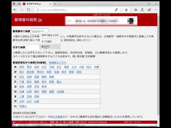Image resolution: width=171 pixels, height=128 pixels.
Task: Click the sponsor banner advertisement
Action: click(x=101, y=21)
